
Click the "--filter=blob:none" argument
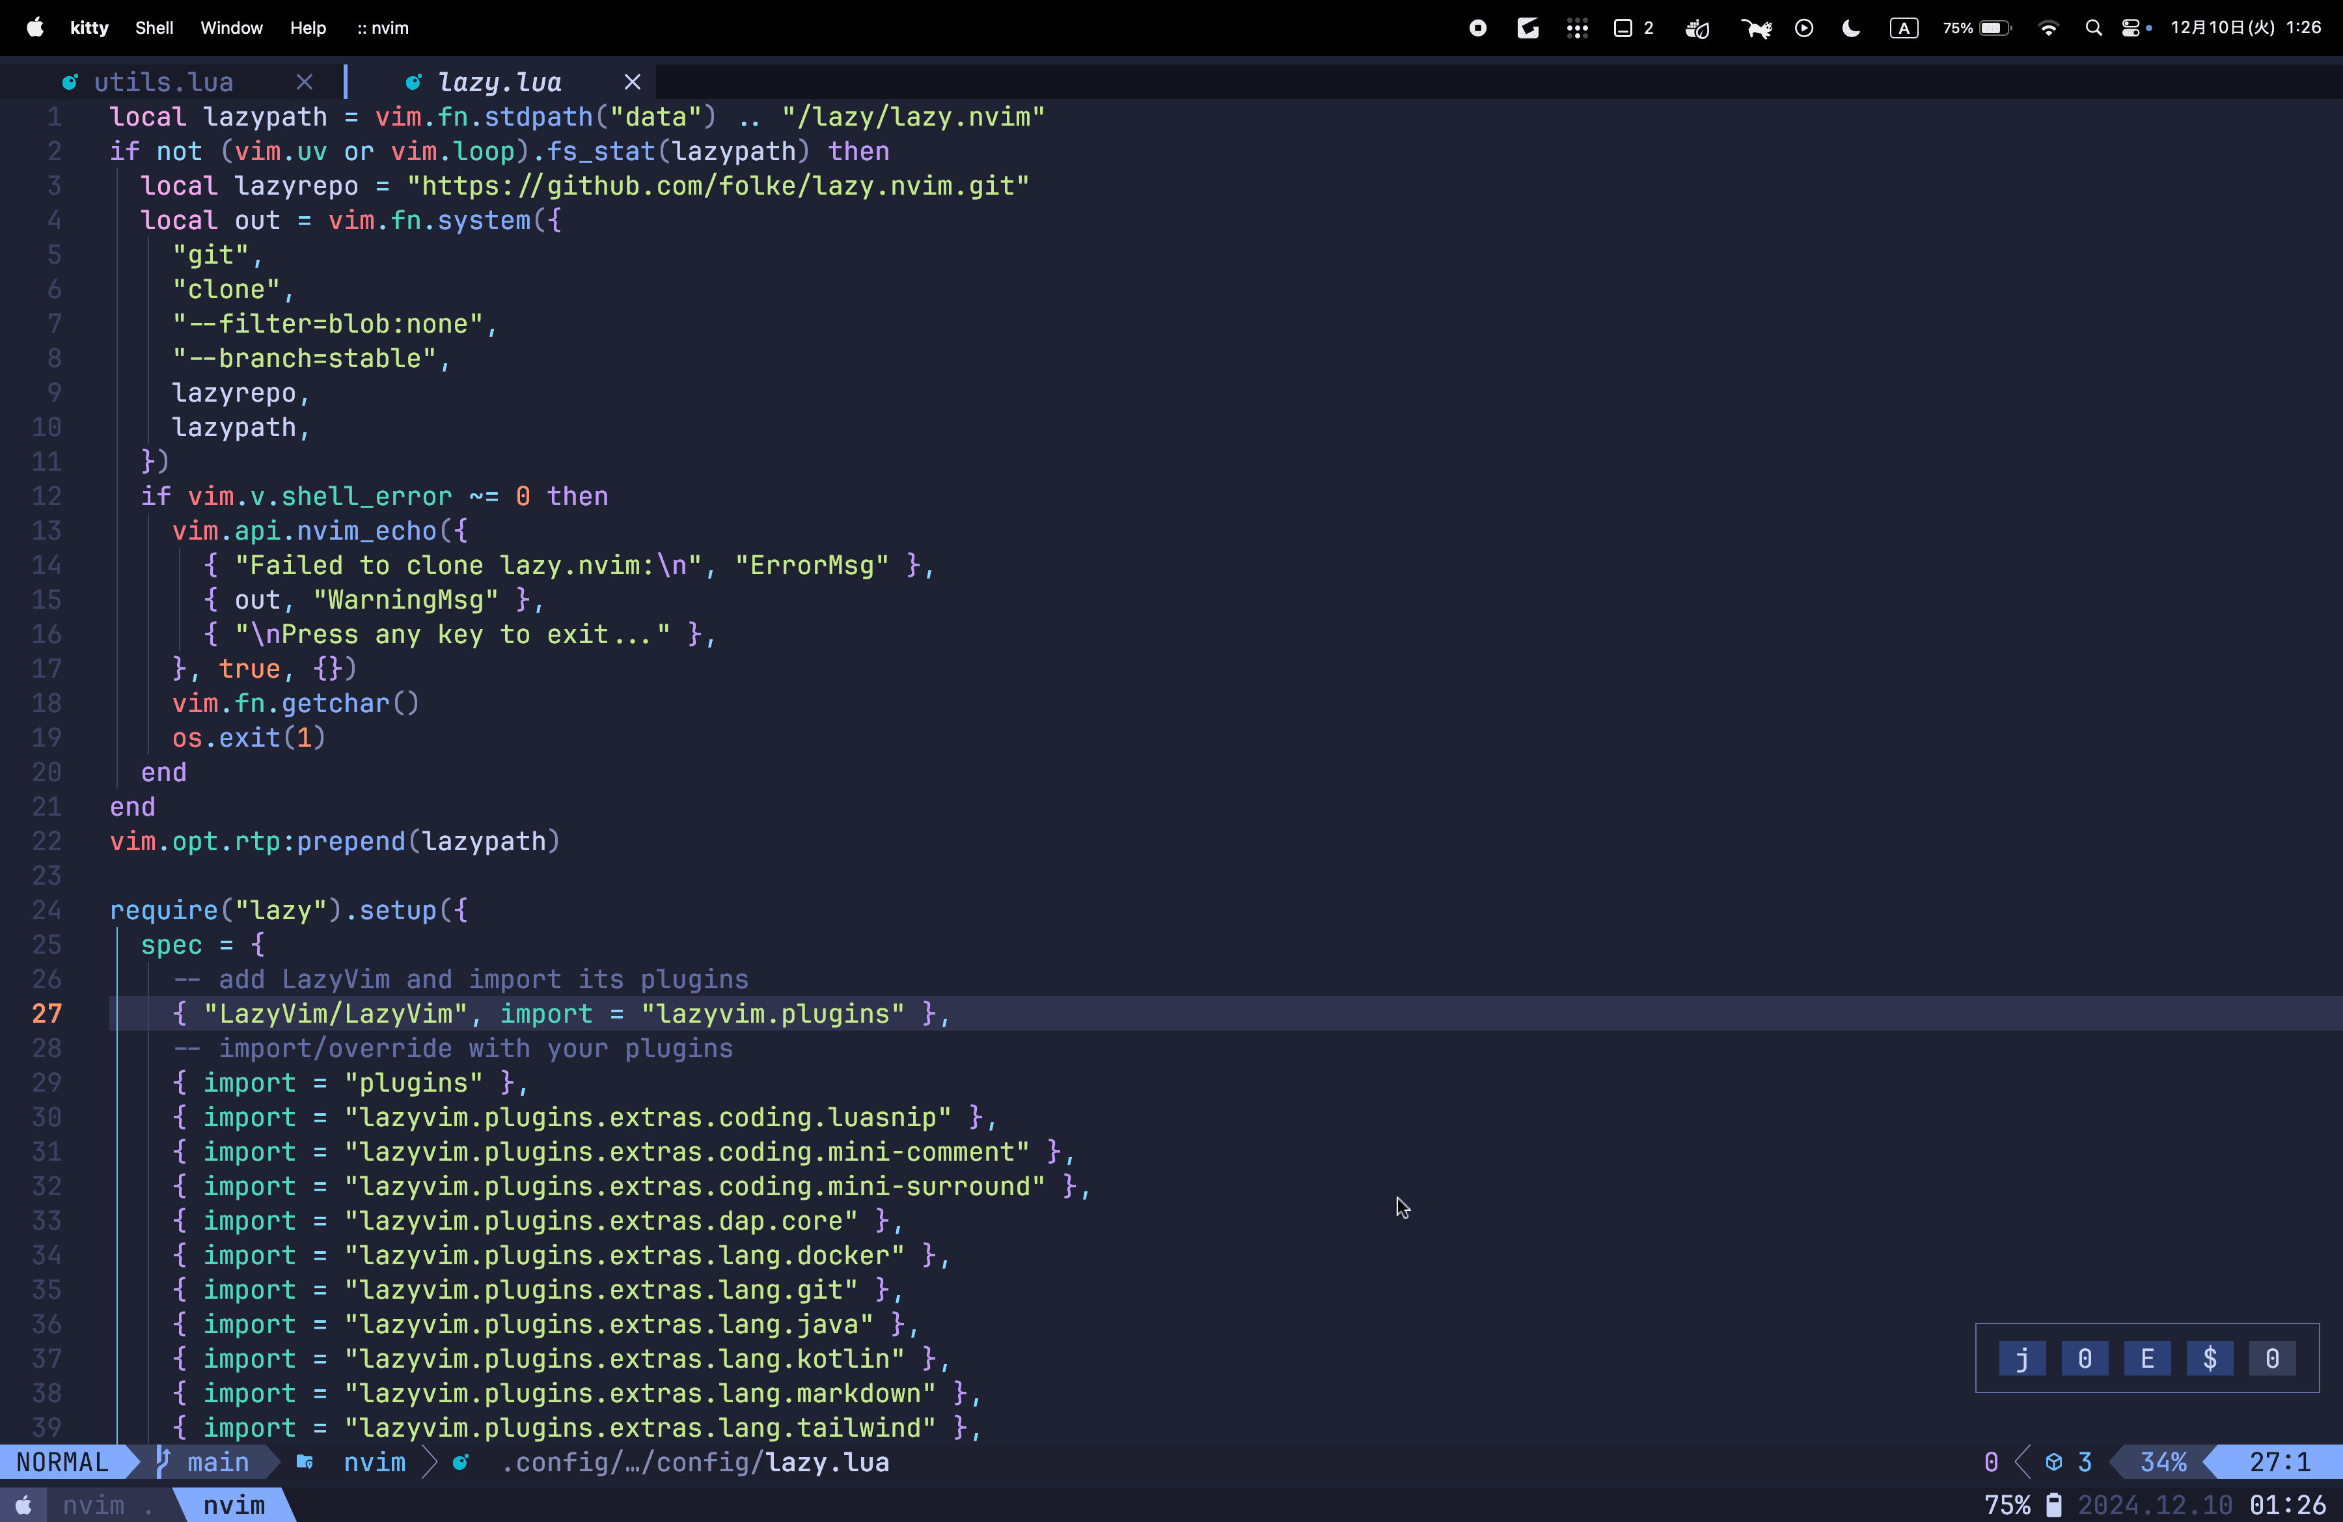click(328, 323)
